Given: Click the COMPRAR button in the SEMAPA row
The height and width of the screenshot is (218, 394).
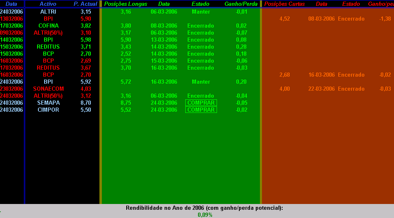Looking at the screenshot, I should pos(201,103).
